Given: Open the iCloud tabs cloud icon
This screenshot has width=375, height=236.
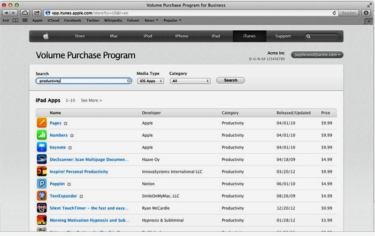Looking at the screenshot, I should coord(25,13).
